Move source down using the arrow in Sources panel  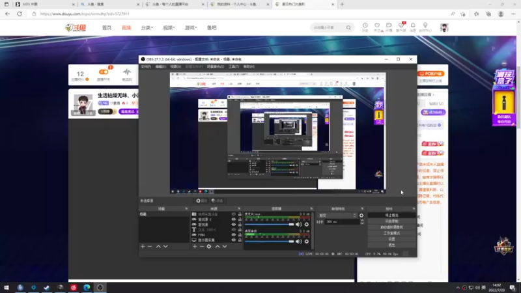[x=225, y=247]
